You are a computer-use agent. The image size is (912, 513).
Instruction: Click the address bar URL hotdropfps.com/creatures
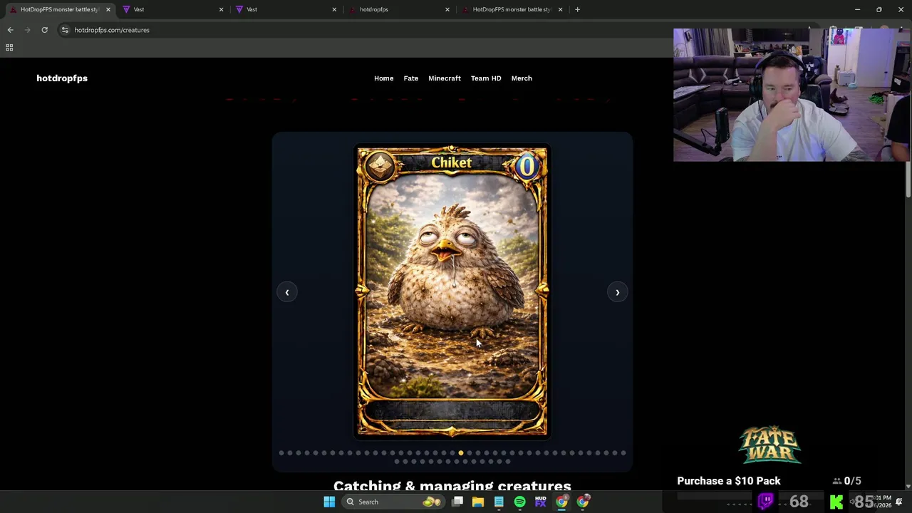click(x=112, y=30)
